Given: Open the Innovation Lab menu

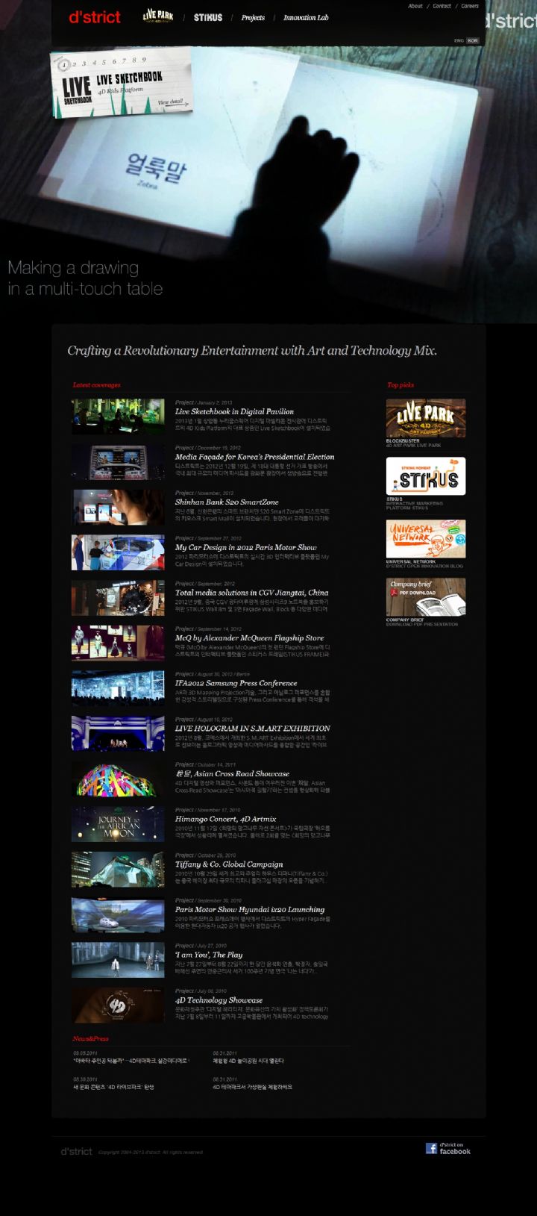Looking at the screenshot, I should (x=306, y=18).
